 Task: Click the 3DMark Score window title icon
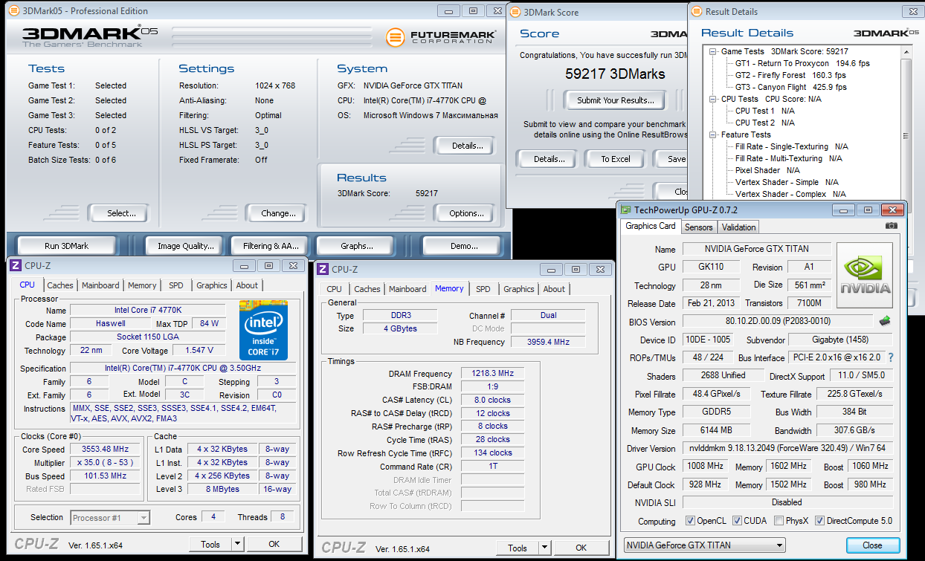tap(515, 12)
